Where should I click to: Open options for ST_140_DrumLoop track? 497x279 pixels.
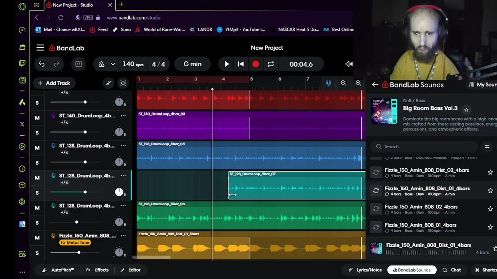(123, 115)
